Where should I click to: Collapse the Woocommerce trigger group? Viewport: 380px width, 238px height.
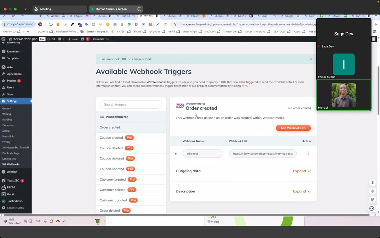tap(131, 117)
